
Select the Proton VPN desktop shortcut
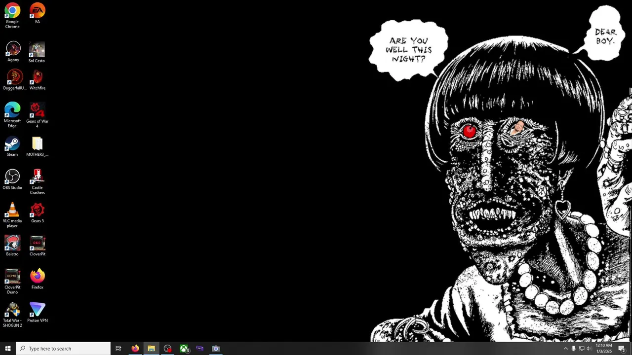[x=37, y=312]
